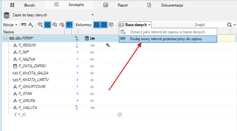Select 'Oznacz jako rekord do zapisu w bazie danych'
237x131 pixels.
pos(168,32)
